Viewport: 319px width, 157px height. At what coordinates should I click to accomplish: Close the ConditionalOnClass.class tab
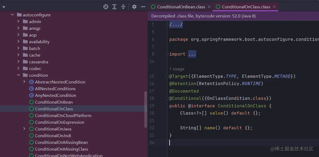[x=274, y=7]
